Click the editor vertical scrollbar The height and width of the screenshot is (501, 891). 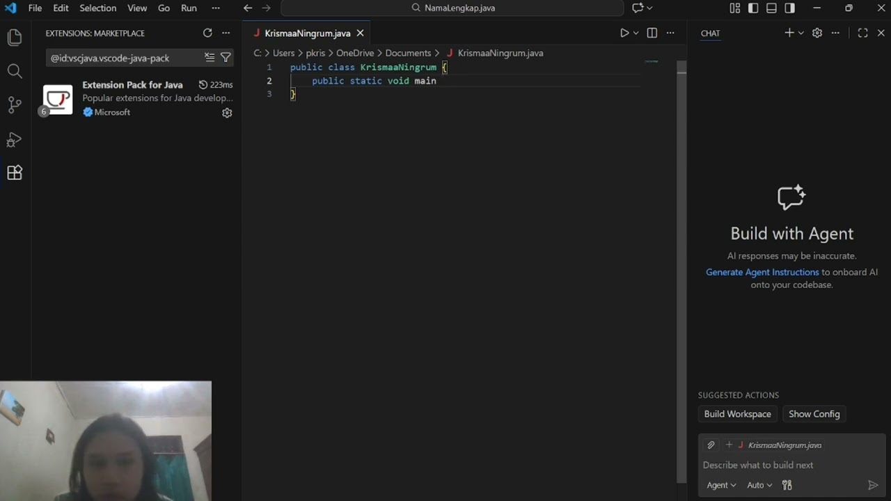[681, 271]
